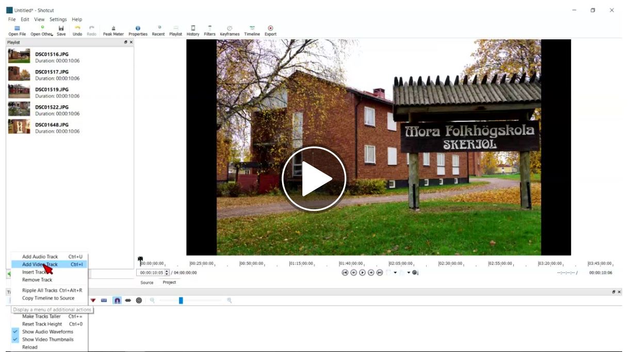This screenshot has width=634, height=352.
Task: Open the History panel
Action: point(193,31)
